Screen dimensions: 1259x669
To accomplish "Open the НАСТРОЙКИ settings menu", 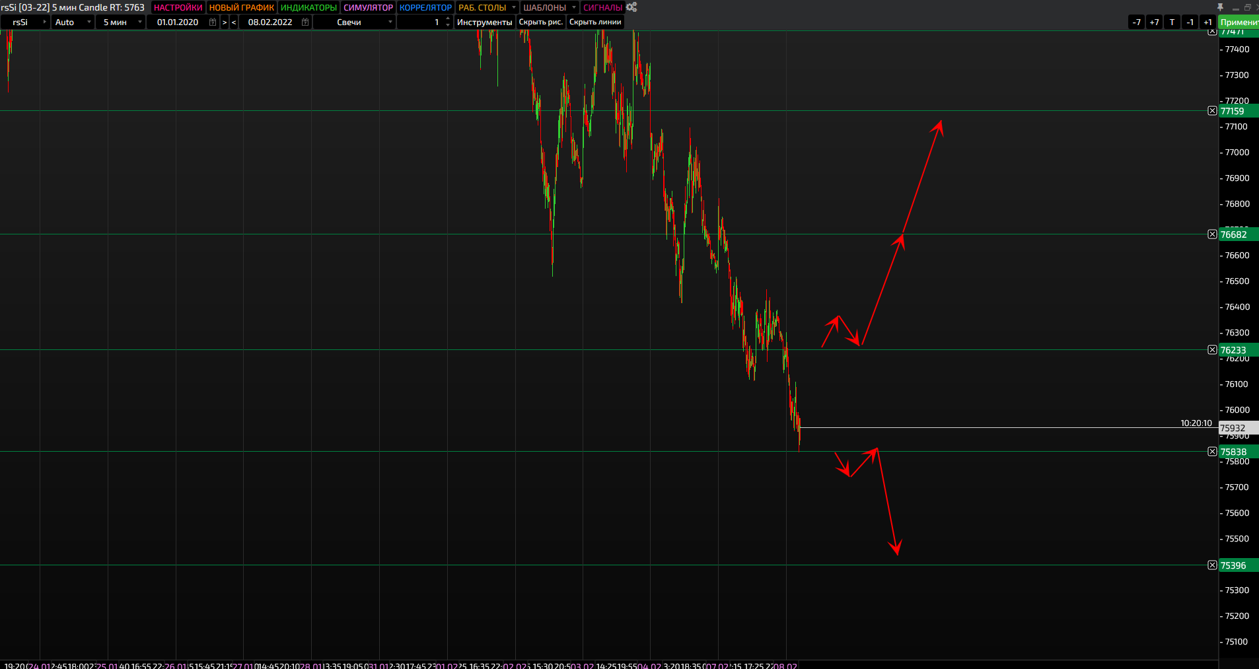I will pyautogui.click(x=178, y=7).
